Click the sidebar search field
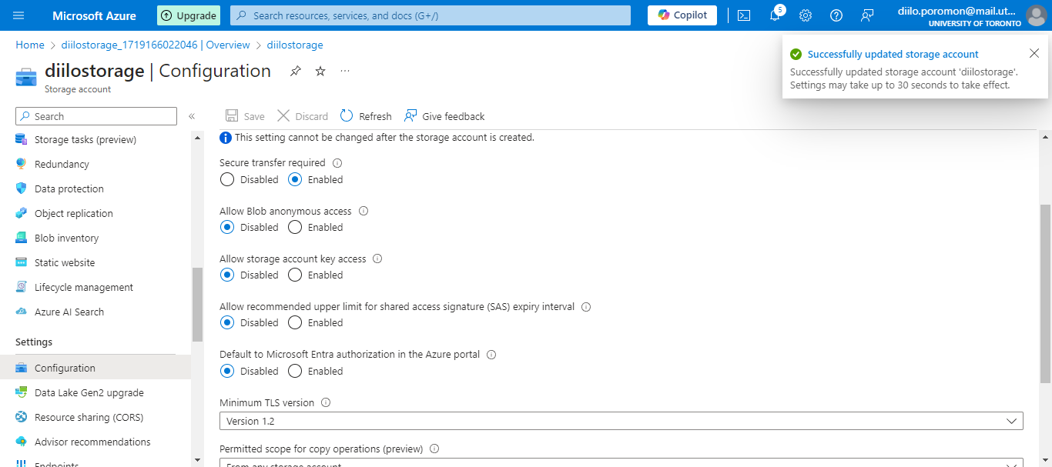Screen dimensions: 1052x467 click(95, 115)
